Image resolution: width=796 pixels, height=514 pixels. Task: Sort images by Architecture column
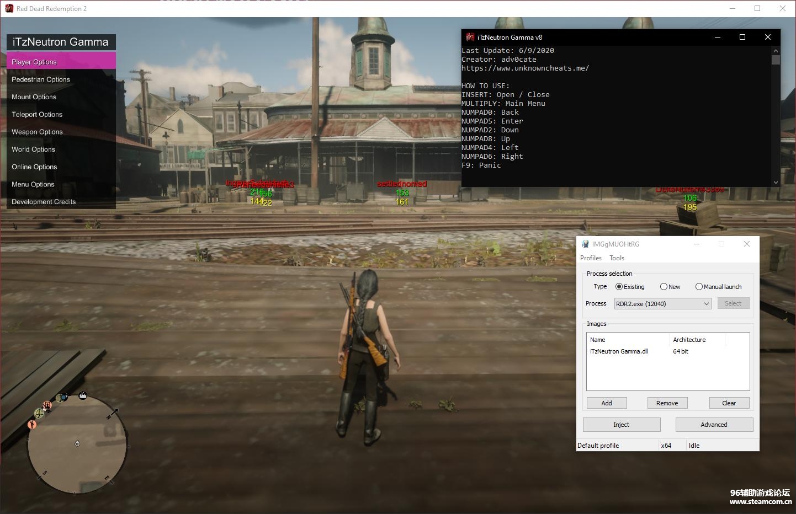point(697,340)
